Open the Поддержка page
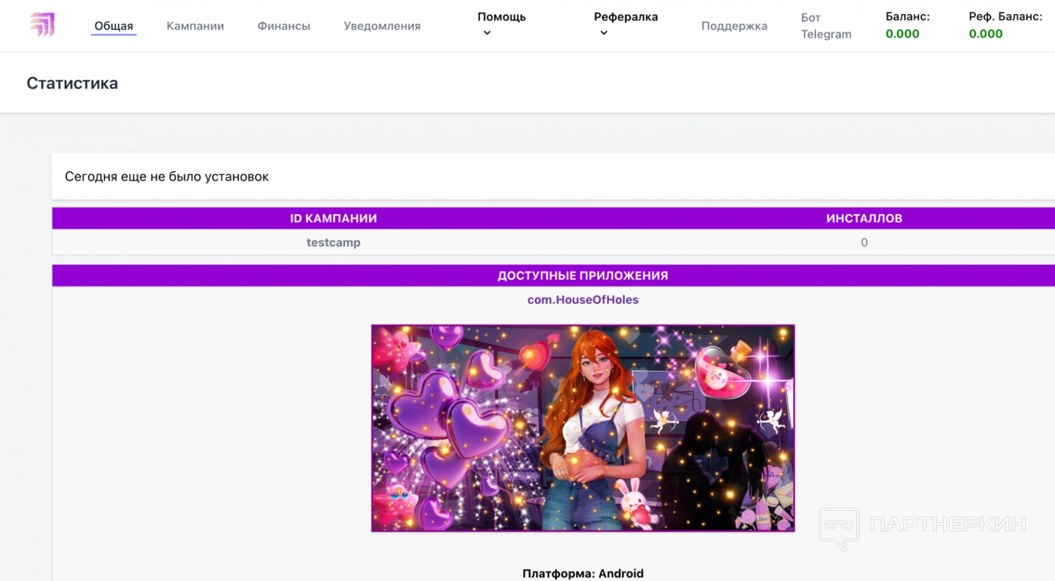Screen dimensions: 1055x581 pos(734,26)
